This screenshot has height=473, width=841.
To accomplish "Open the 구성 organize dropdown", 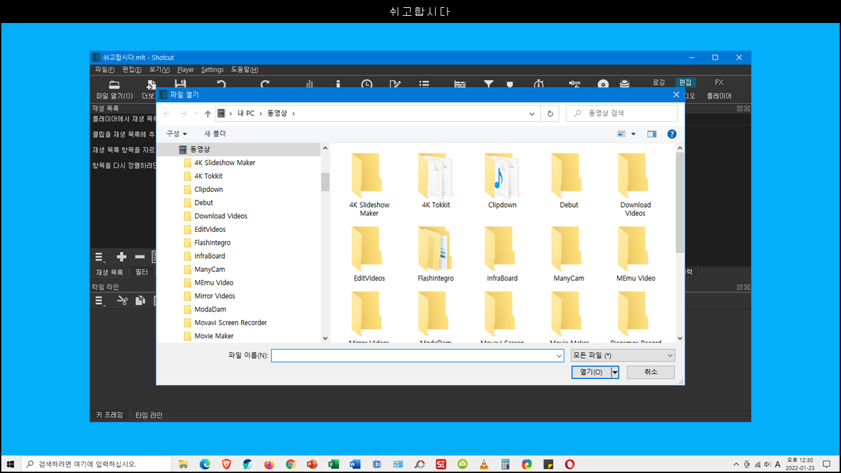I will pyautogui.click(x=176, y=133).
